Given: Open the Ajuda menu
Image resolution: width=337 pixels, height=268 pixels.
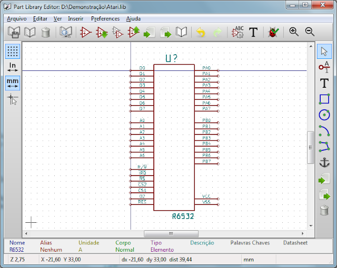Looking at the screenshot, I should click(133, 18).
